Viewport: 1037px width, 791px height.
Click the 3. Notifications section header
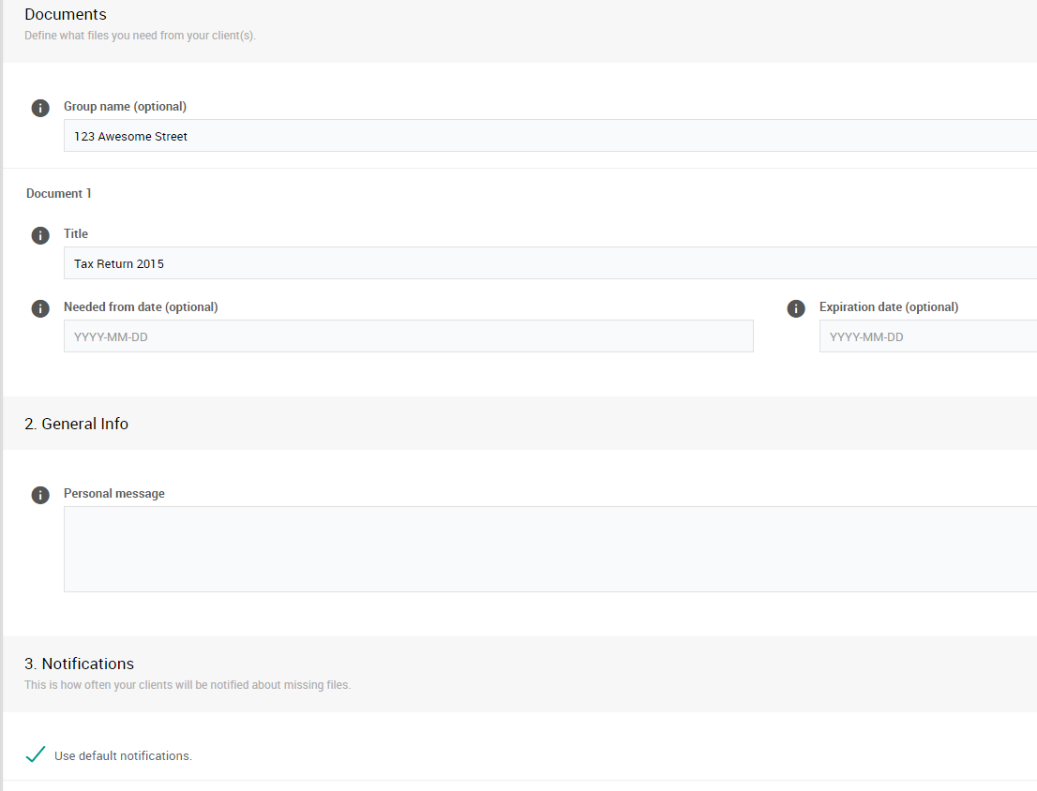pyautogui.click(x=80, y=664)
